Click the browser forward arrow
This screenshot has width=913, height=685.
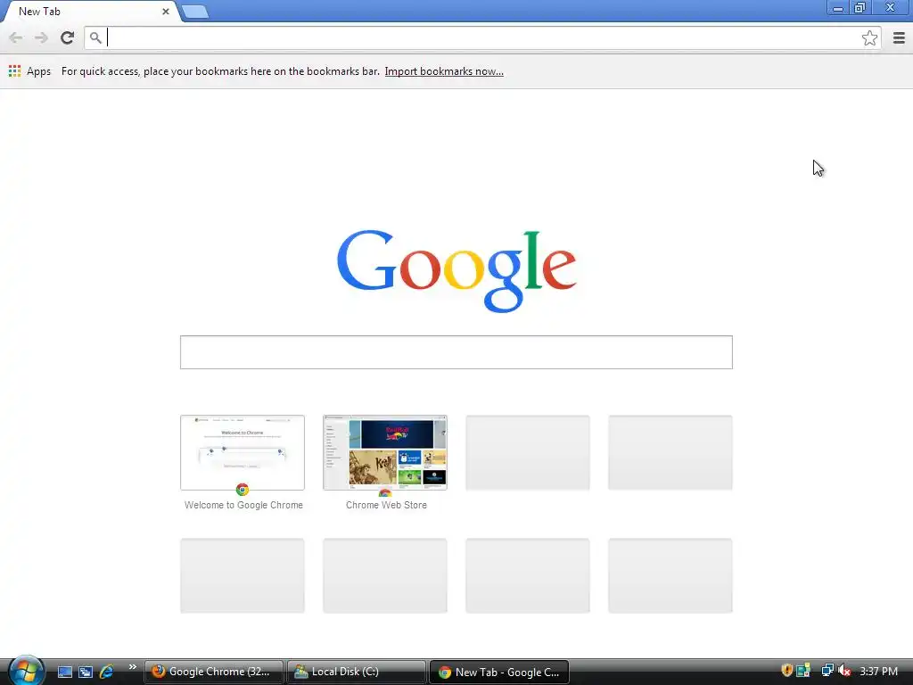point(41,37)
